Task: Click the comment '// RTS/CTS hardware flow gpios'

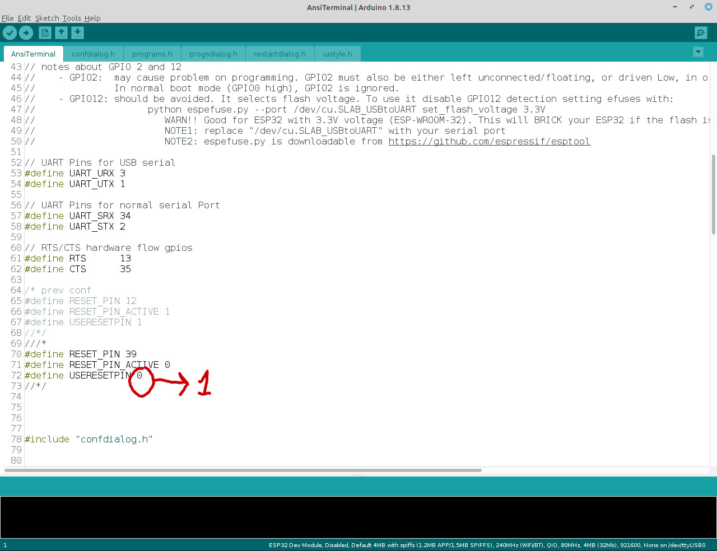Action: coord(109,248)
